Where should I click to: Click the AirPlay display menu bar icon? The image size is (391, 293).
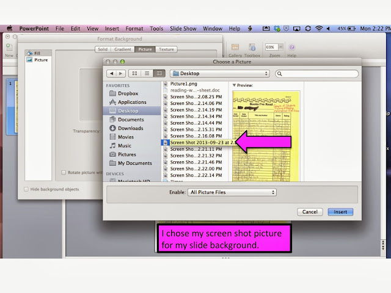point(296,29)
